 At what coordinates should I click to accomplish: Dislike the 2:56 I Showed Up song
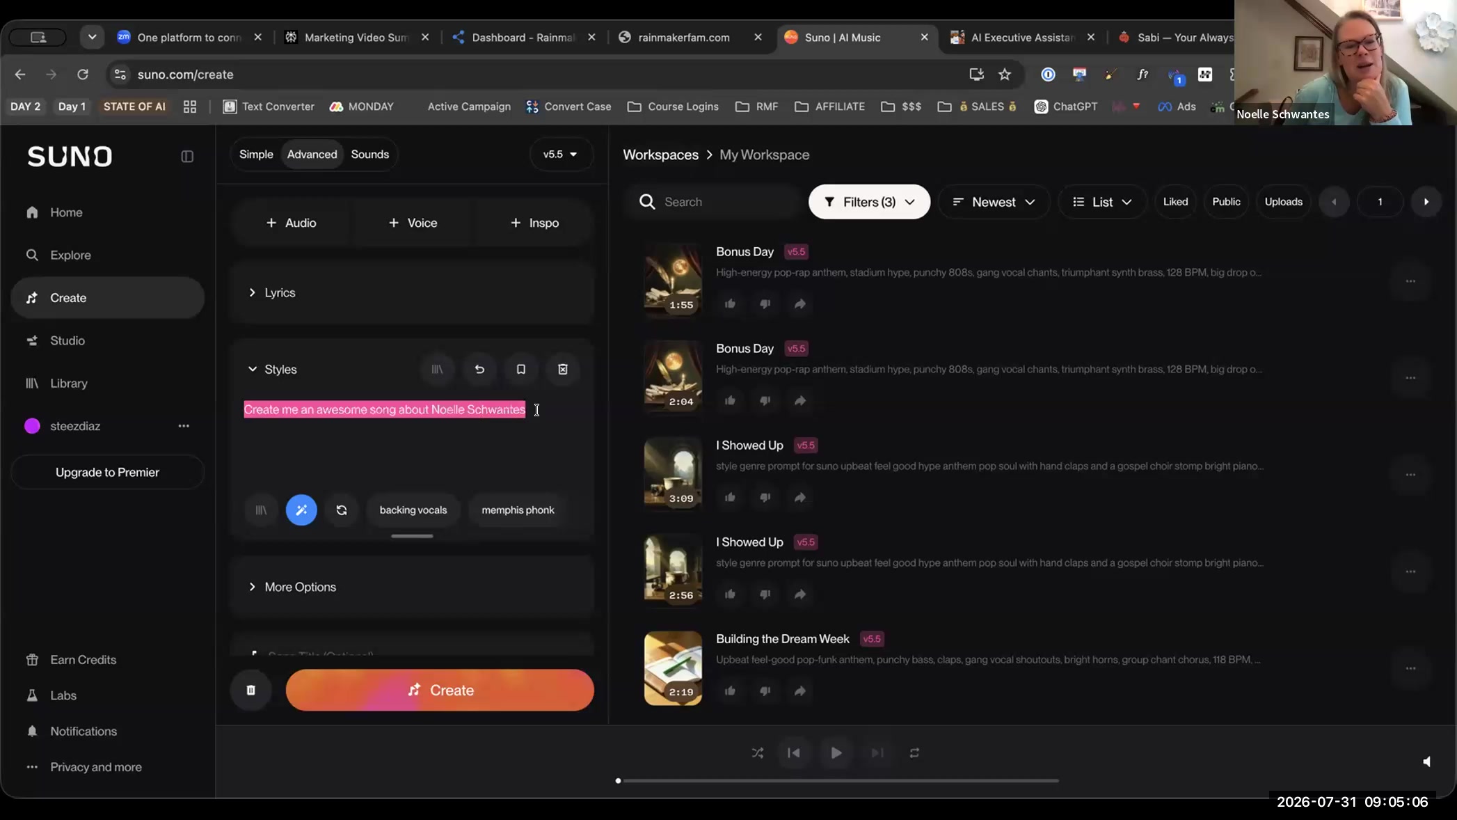(x=765, y=594)
